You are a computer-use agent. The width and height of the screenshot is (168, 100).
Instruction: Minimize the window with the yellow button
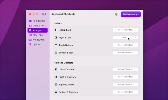point(33,14)
